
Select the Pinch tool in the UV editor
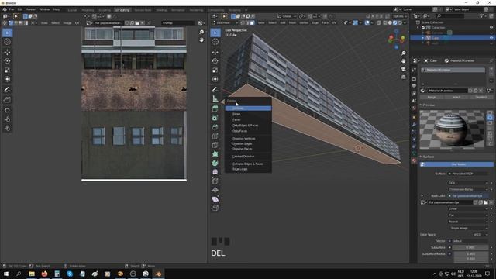(7, 129)
